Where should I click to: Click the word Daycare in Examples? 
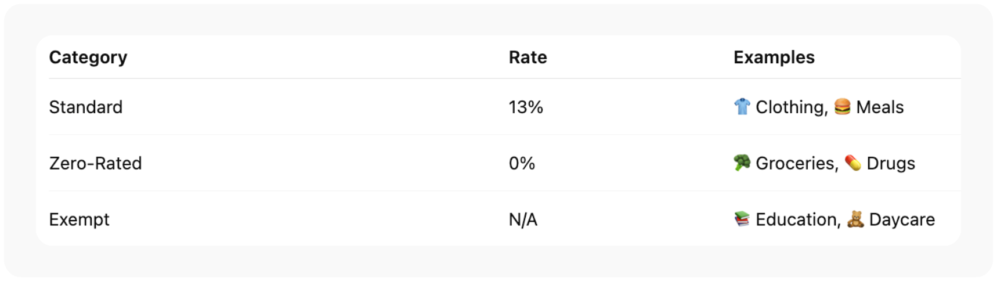coord(902,220)
